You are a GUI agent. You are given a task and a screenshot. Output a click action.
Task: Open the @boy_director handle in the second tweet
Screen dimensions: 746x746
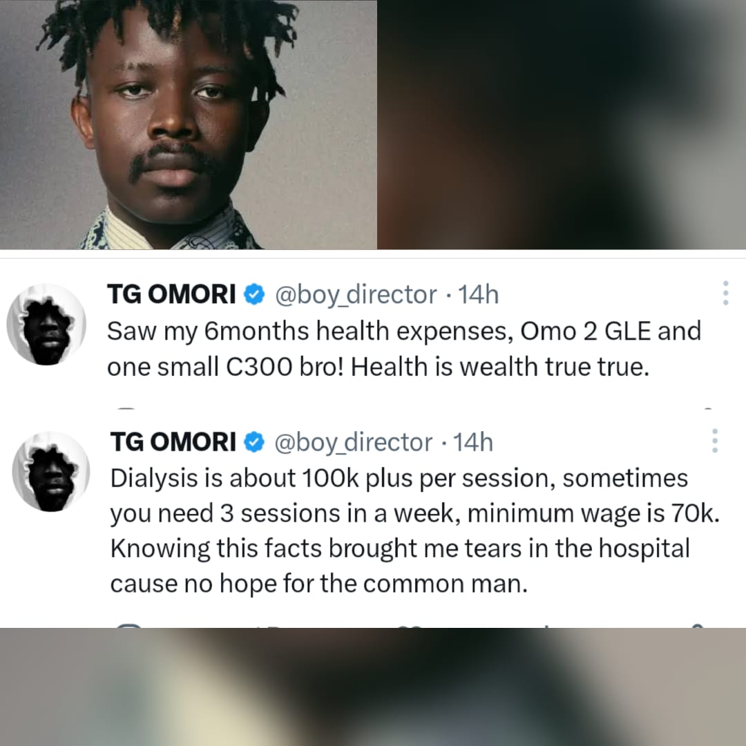tap(354, 443)
